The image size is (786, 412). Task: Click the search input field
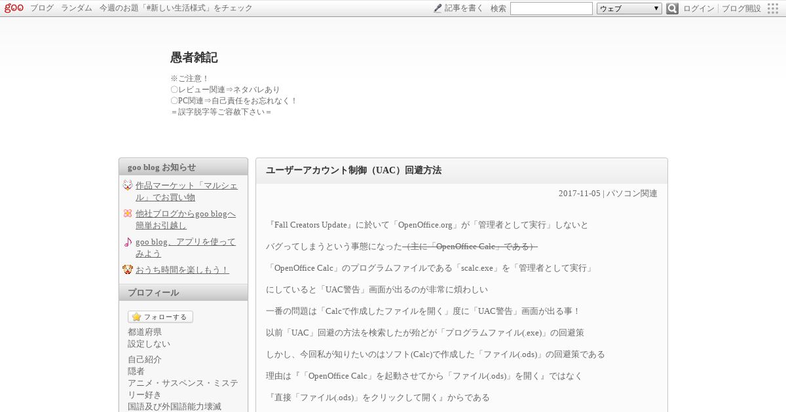552,9
